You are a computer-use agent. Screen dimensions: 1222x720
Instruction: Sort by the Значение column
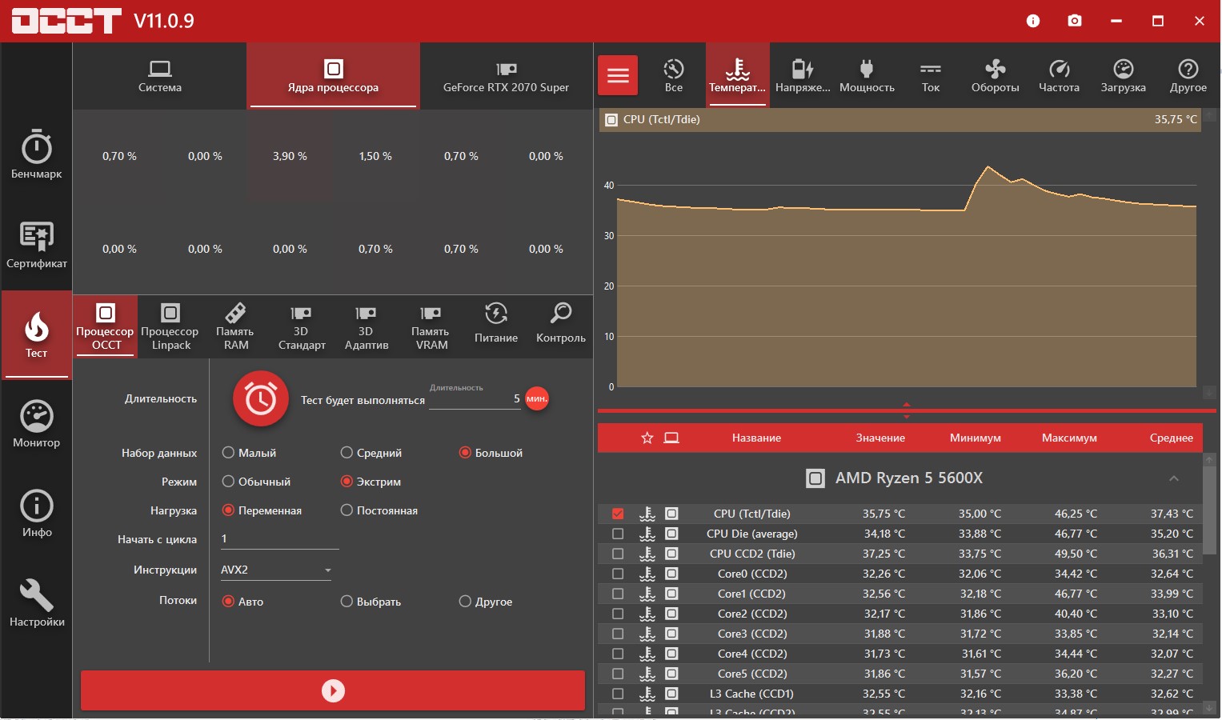880,438
